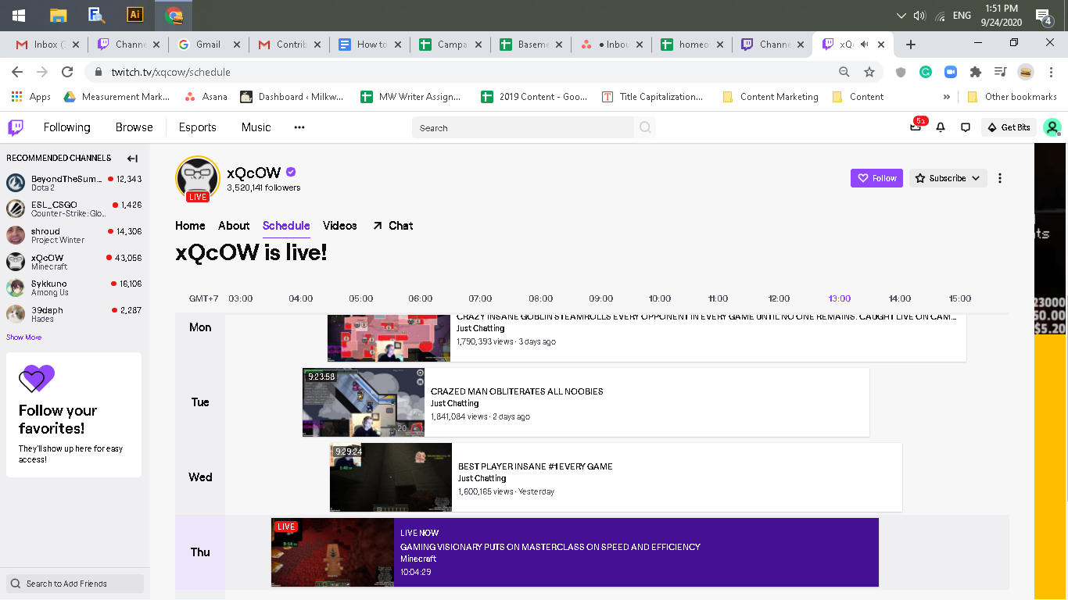Screen dimensions: 1068x600
Task: Open the Sykkuno Among Us channel
Action: 74,287
